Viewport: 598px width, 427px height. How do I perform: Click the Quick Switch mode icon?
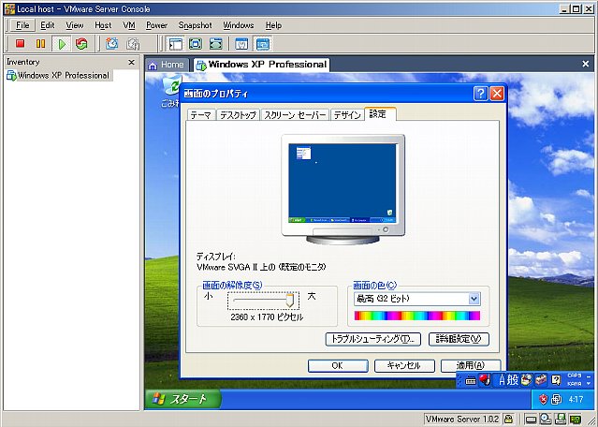[215, 43]
